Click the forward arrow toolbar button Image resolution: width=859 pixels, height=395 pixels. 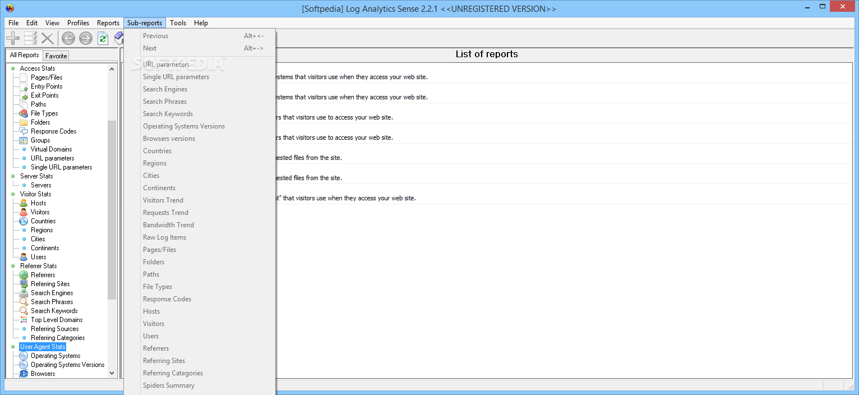(x=85, y=38)
